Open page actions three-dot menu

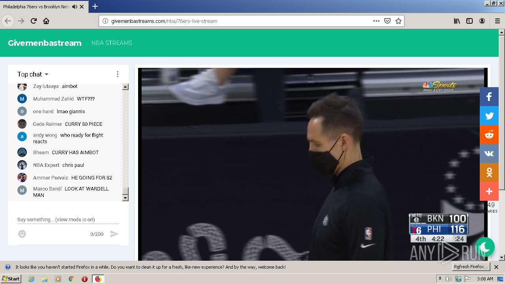[376, 21]
